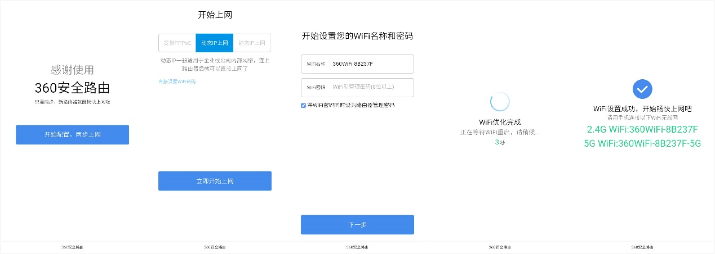715x254 pixels.
Task: Switch to the 动态IP上网 tab
Action: coord(215,43)
